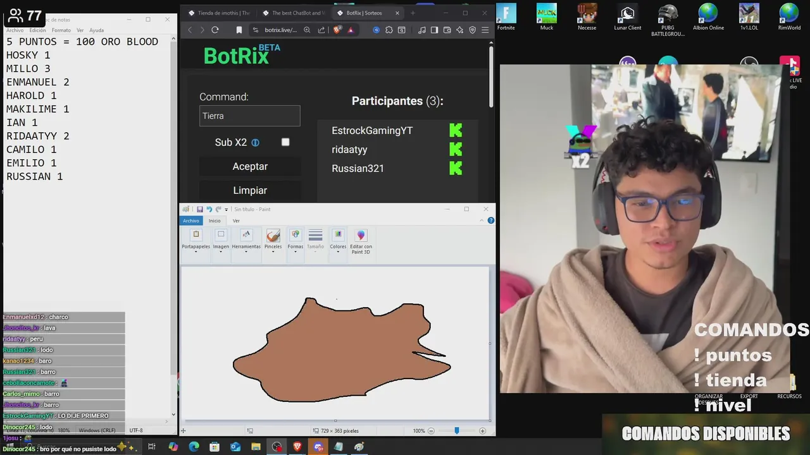Click the Aceptar button in BotRix
This screenshot has width=810, height=455.
click(250, 166)
